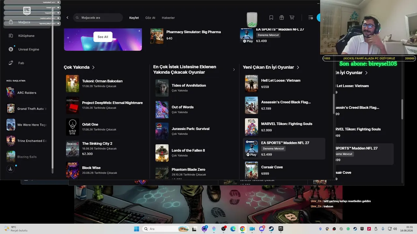Viewport: 417px width, 234px height.
Task: Click the 20.08.26 Tarihinde Çıkacak release date text
Action: tap(99, 173)
